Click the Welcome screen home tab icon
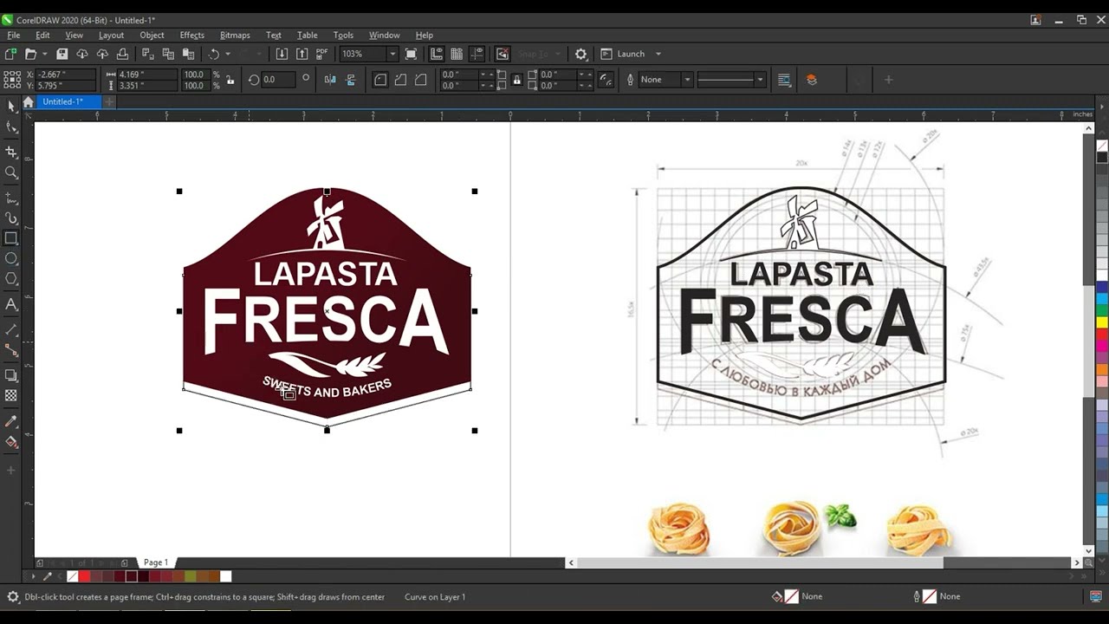Viewport: 1109px width, 624px height. pos(28,102)
